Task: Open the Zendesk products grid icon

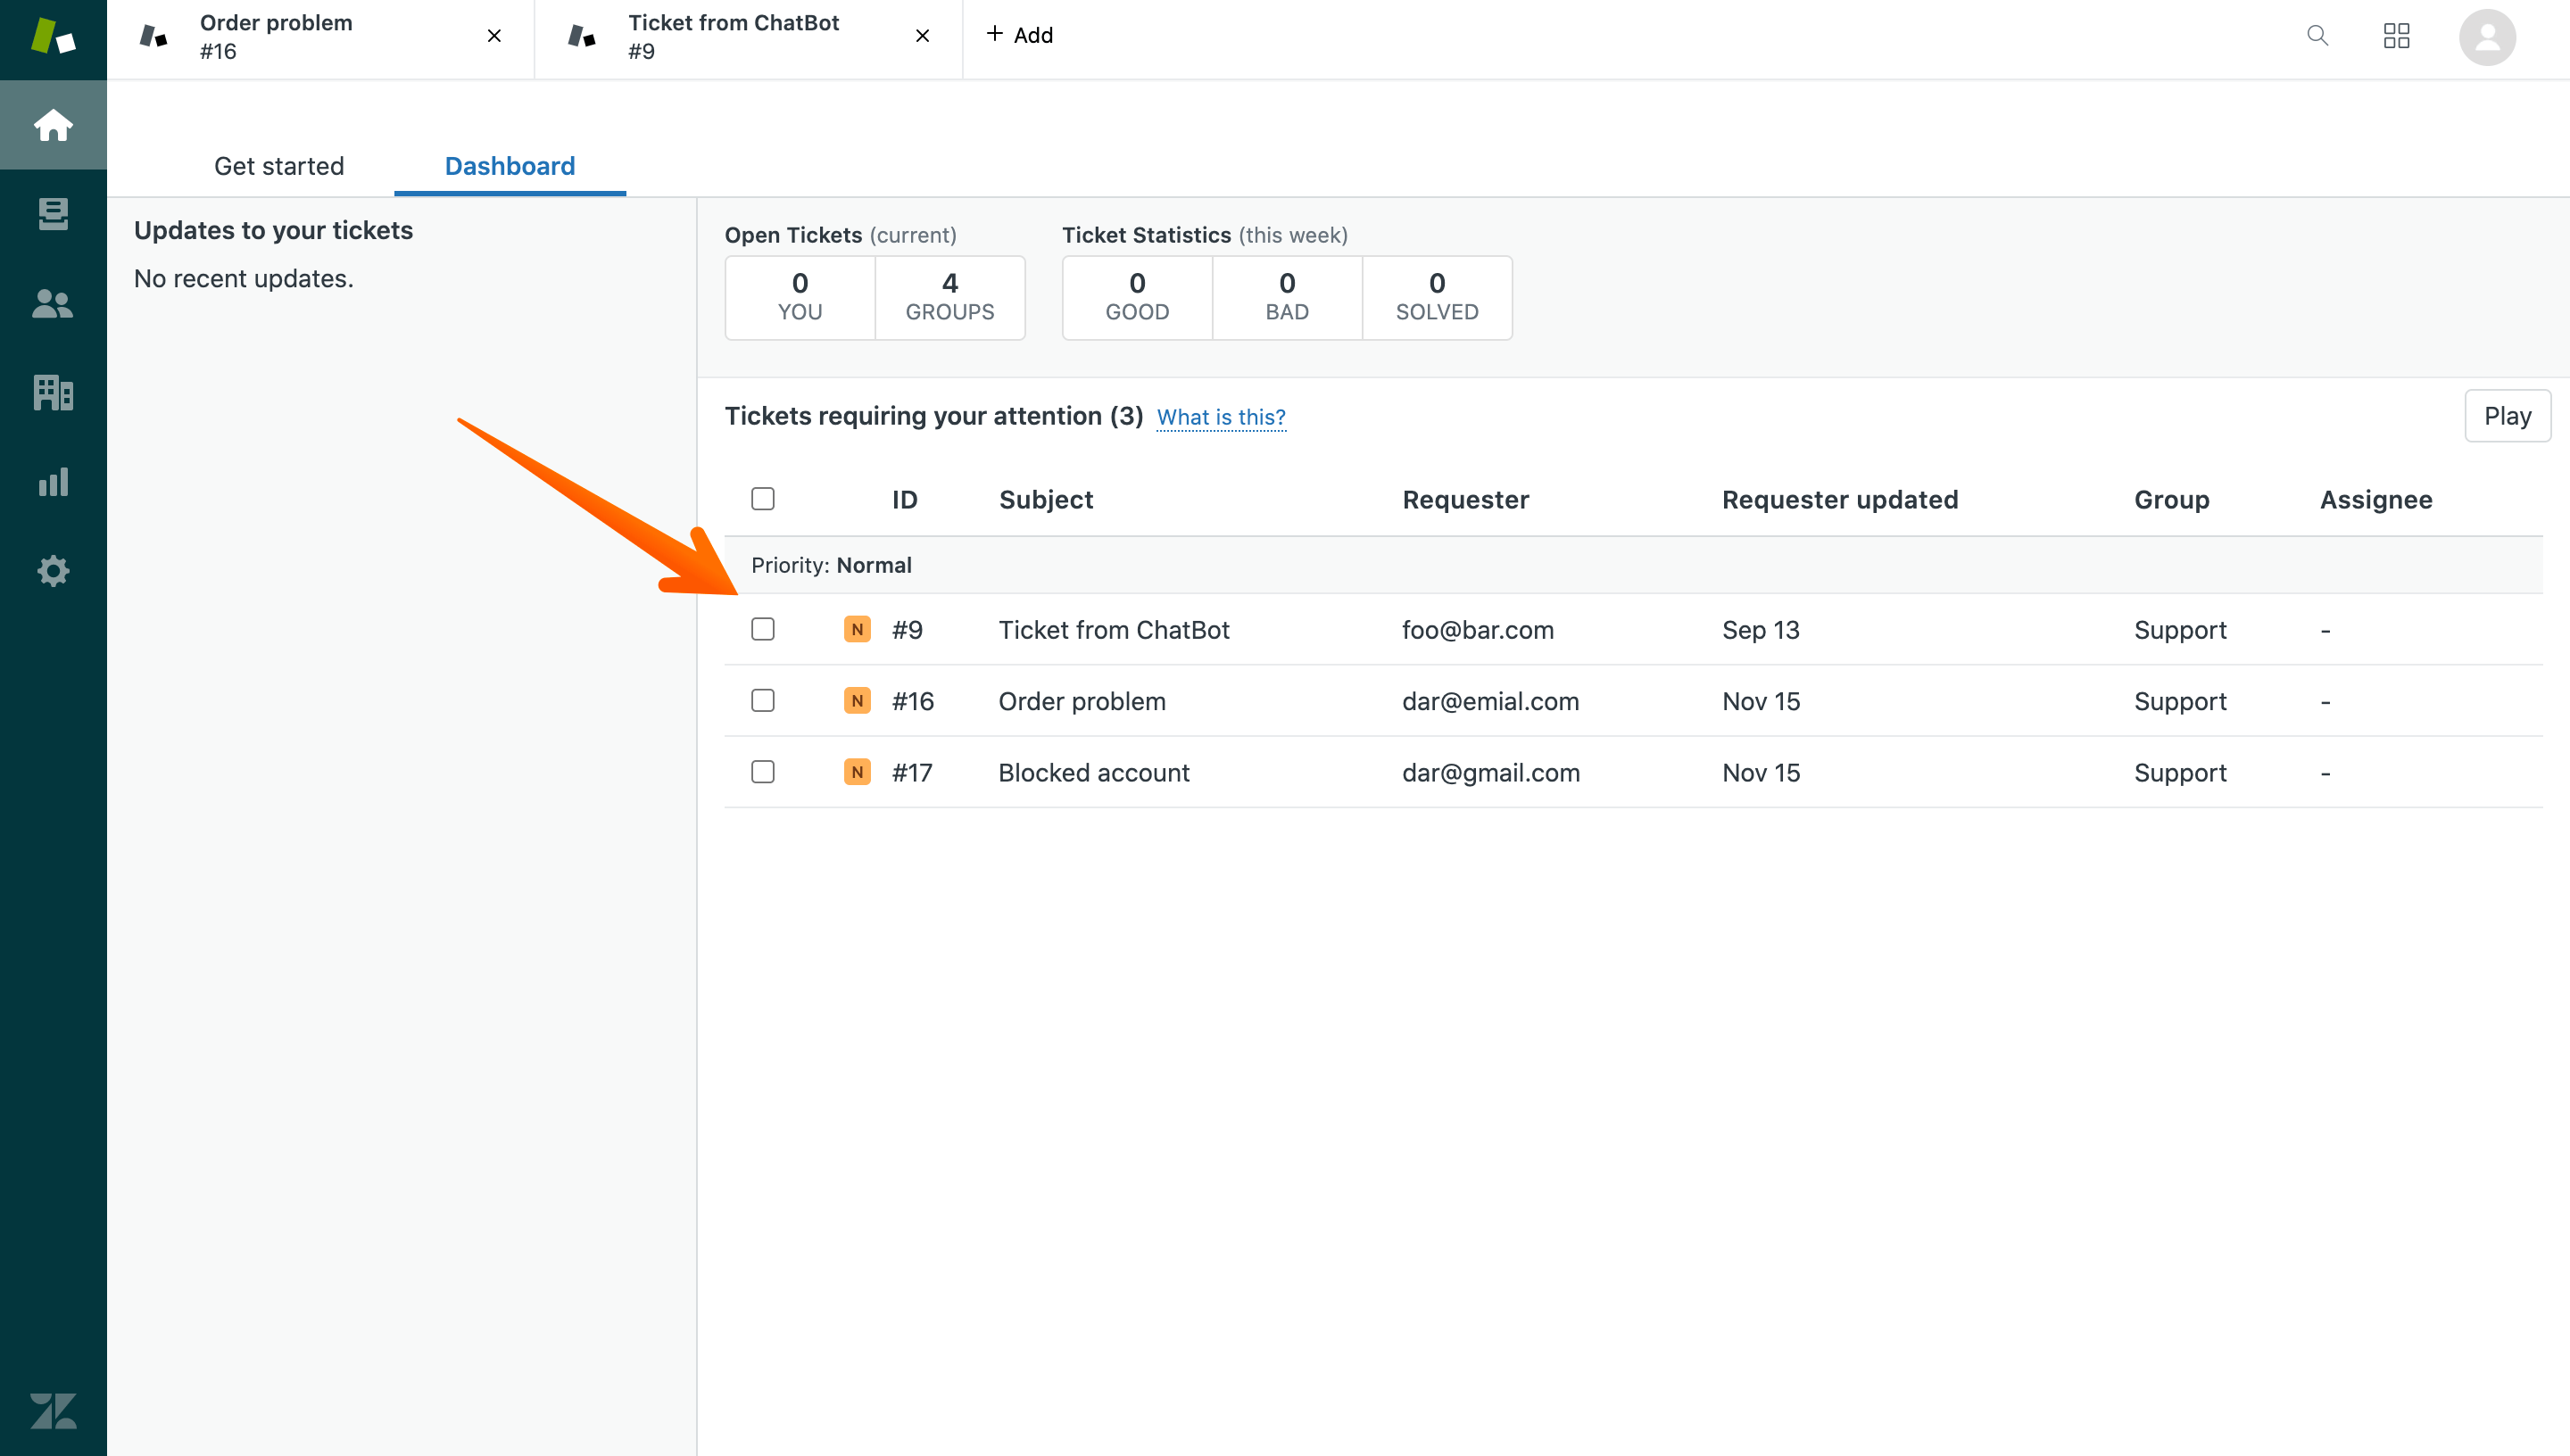Action: [2396, 36]
